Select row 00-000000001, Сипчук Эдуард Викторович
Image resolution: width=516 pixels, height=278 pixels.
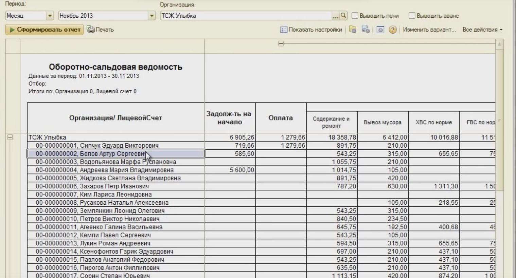coord(116,145)
